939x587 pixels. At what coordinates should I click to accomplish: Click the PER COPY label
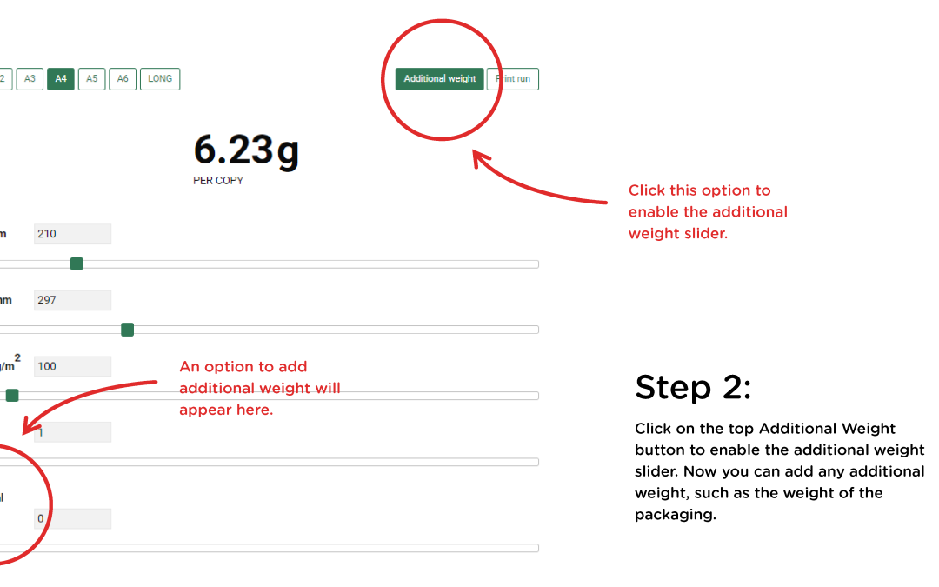tap(218, 181)
